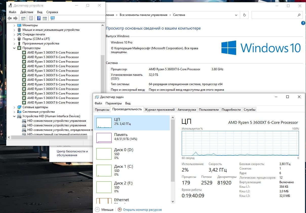This screenshot has height=213, width=306.
Task: Click the printer icon beside Очереди печати
Action: (x=19, y=34)
